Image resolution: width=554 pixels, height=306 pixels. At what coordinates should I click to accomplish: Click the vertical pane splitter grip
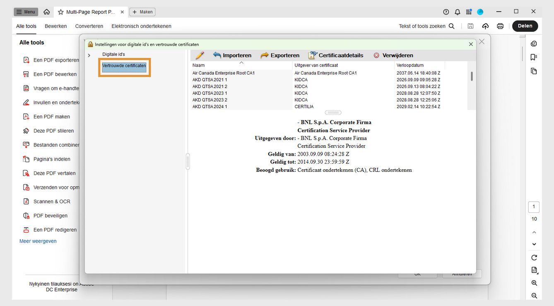click(x=188, y=161)
